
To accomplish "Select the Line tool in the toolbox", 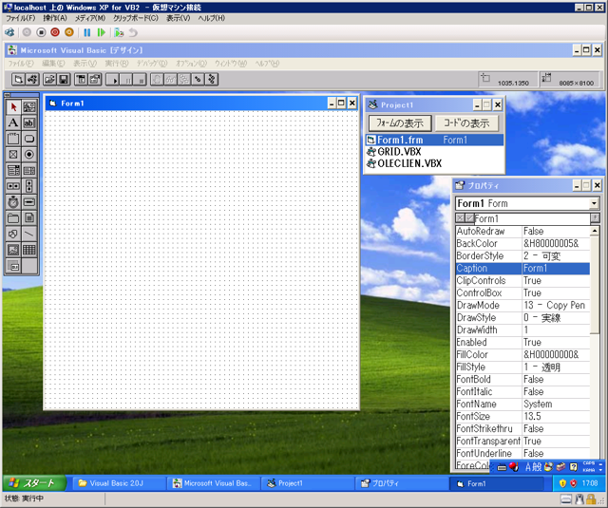I will point(29,234).
